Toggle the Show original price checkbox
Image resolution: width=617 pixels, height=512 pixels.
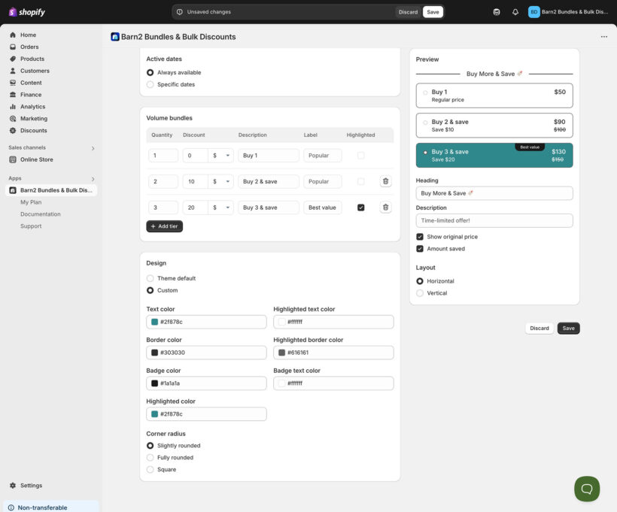click(420, 237)
